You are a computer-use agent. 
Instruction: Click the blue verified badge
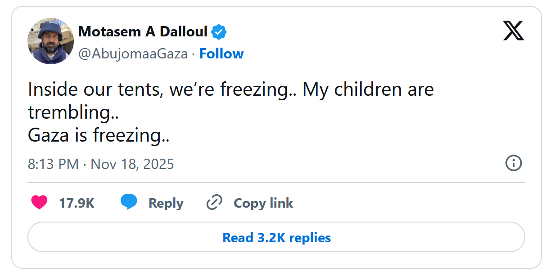point(219,32)
